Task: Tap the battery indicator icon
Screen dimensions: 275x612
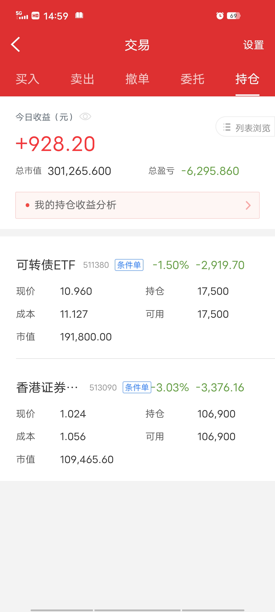Action: [x=233, y=16]
